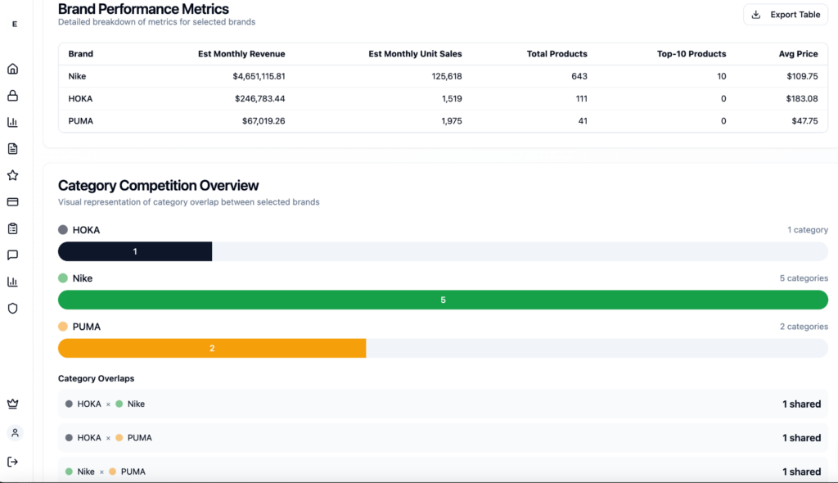Open the chat message icon

coord(12,255)
